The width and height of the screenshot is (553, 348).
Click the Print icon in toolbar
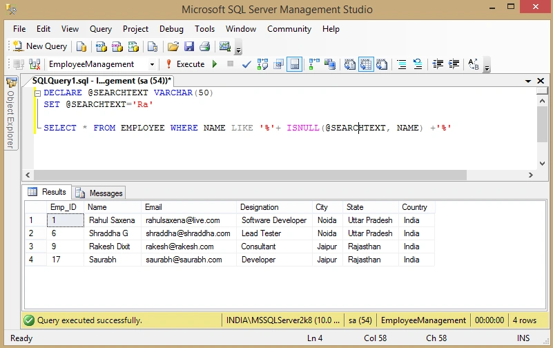(x=205, y=46)
